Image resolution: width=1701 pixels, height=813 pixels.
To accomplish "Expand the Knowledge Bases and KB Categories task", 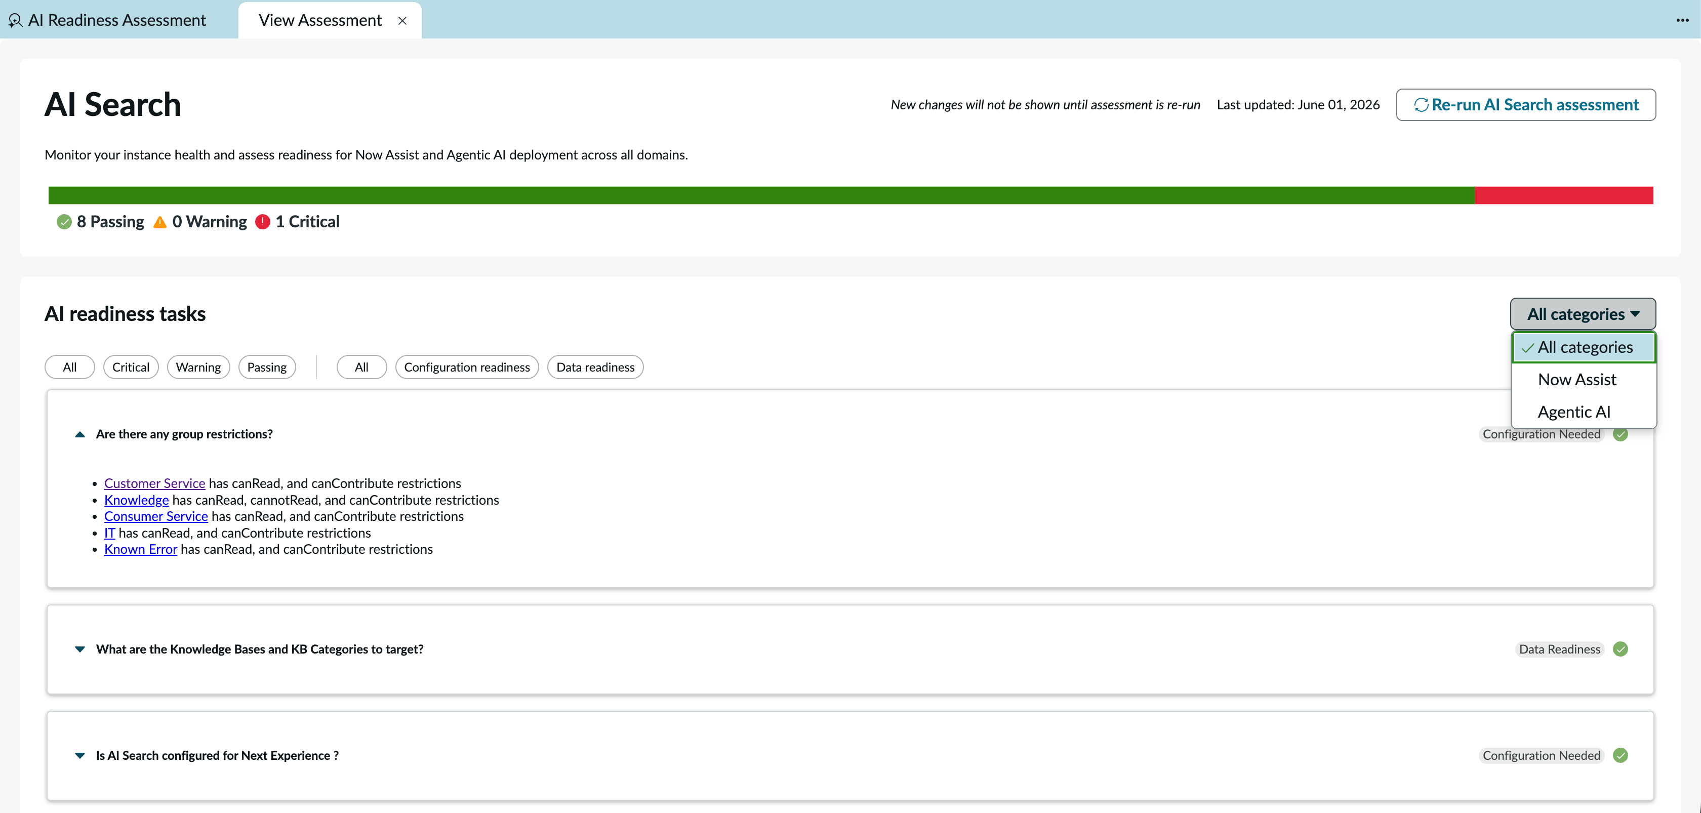I will click(80, 649).
